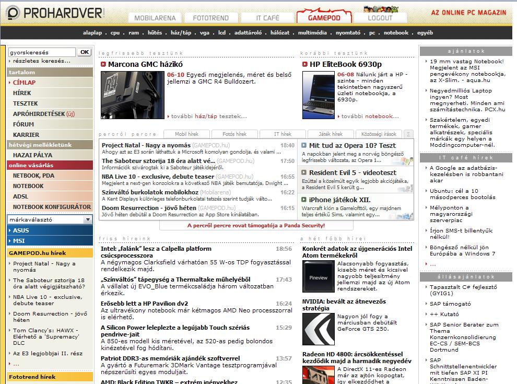The height and width of the screenshot is (384, 517).
Task: Open Színváltó burkolatok mobilokhoz article
Action: click(x=150, y=192)
